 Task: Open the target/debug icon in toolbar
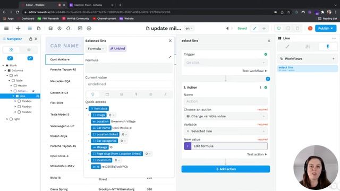tap(89, 28)
